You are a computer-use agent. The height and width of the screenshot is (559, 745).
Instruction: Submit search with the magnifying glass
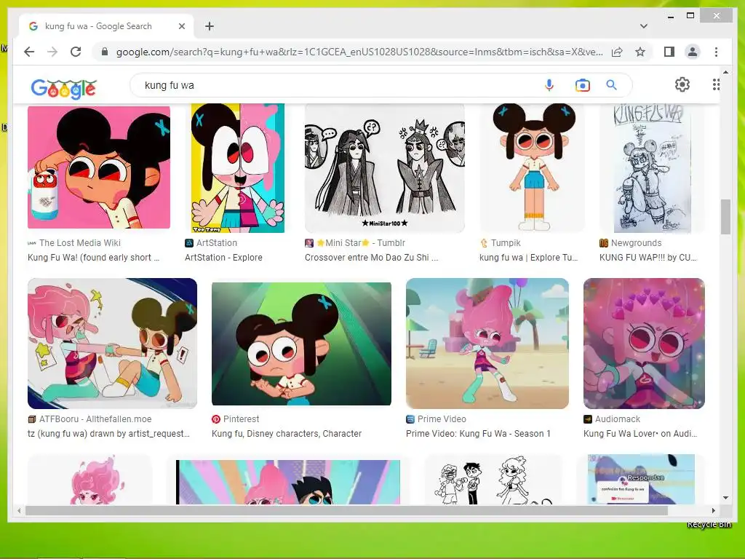[611, 85]
